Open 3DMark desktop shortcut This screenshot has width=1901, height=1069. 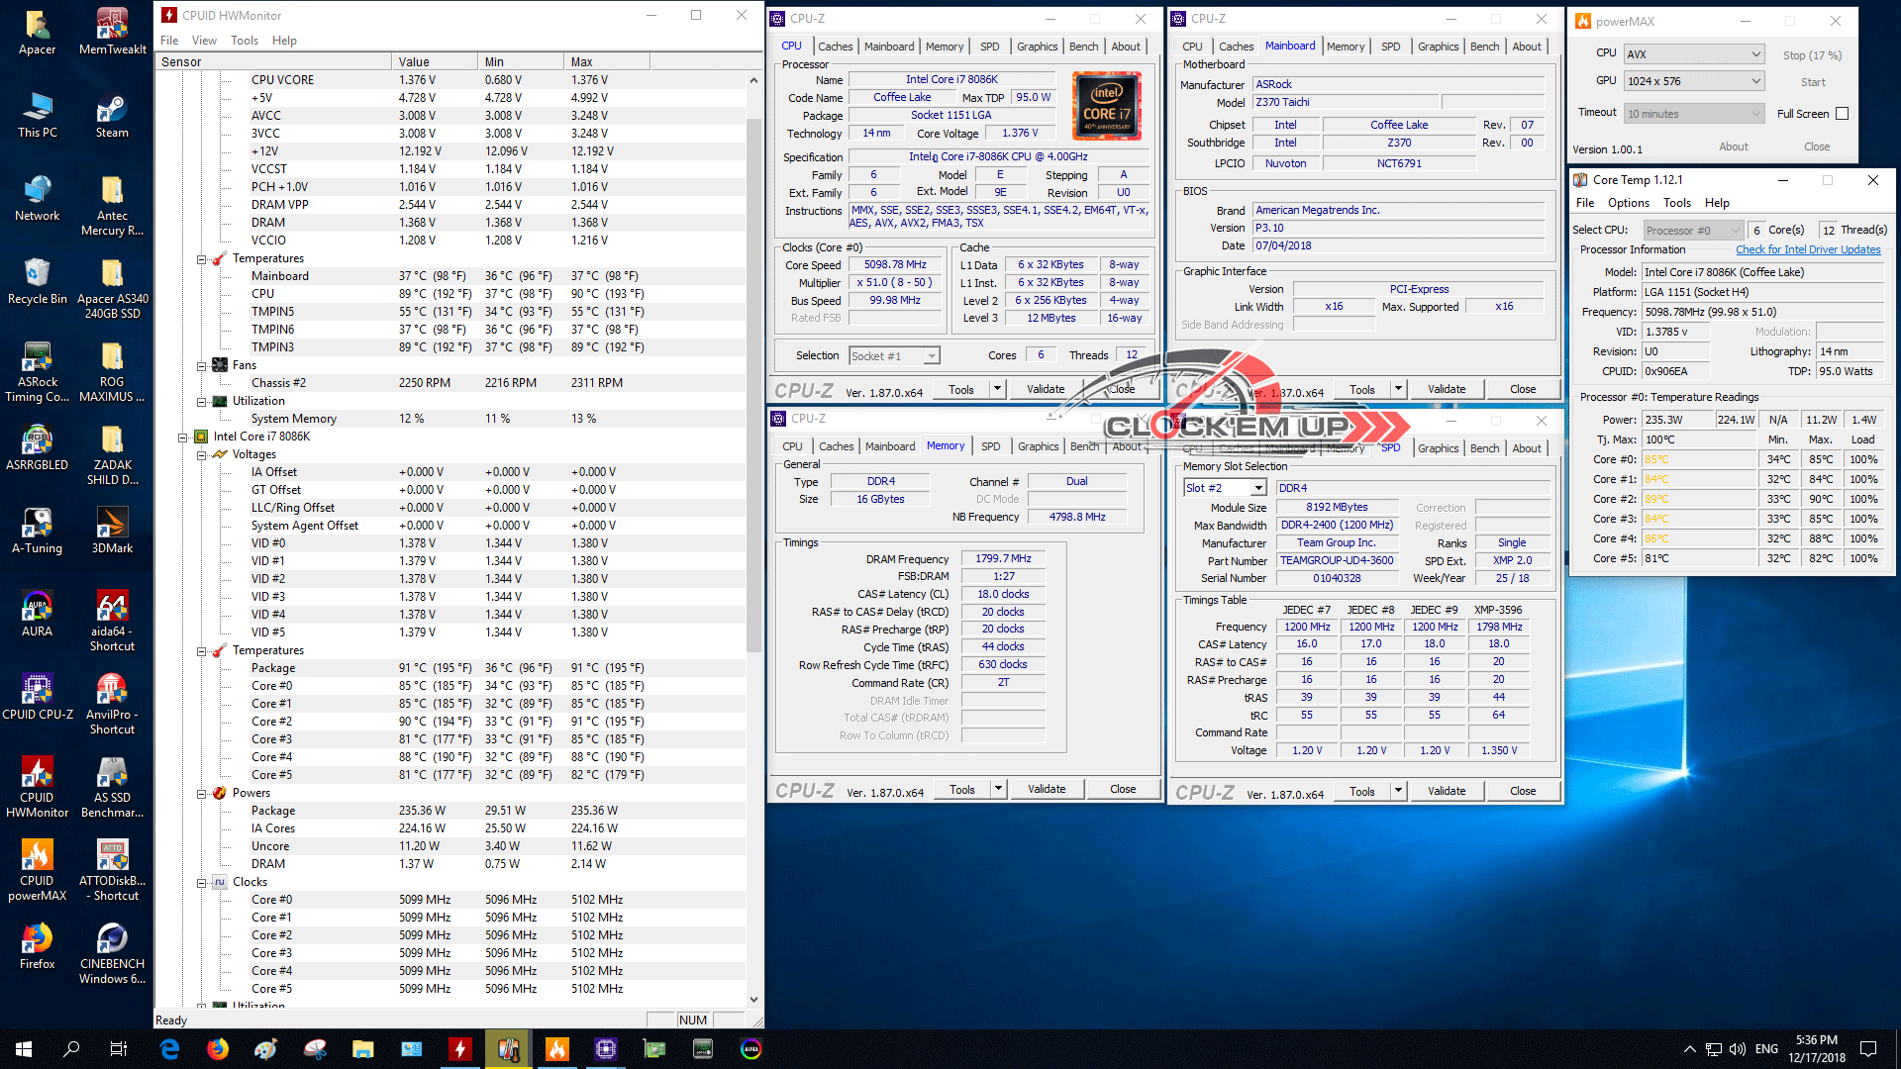(x=112, y=531)
